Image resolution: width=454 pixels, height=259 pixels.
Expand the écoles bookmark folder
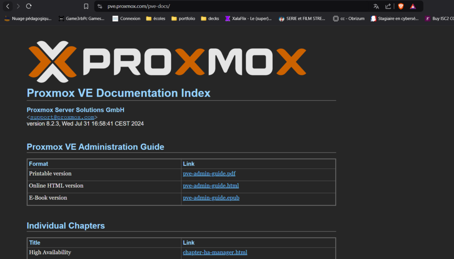[156, 19]
